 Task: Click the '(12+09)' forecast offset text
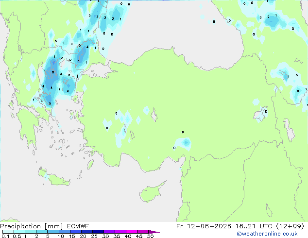[291, 226]
